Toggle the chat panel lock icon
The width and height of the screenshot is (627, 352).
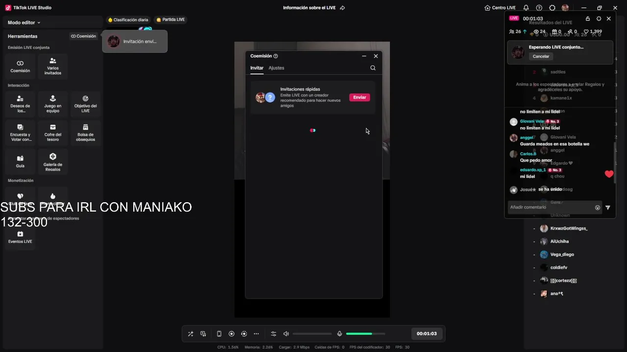(x=588, y=19)
